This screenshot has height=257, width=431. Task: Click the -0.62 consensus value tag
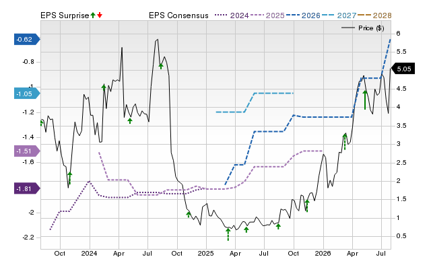point(27,40)
